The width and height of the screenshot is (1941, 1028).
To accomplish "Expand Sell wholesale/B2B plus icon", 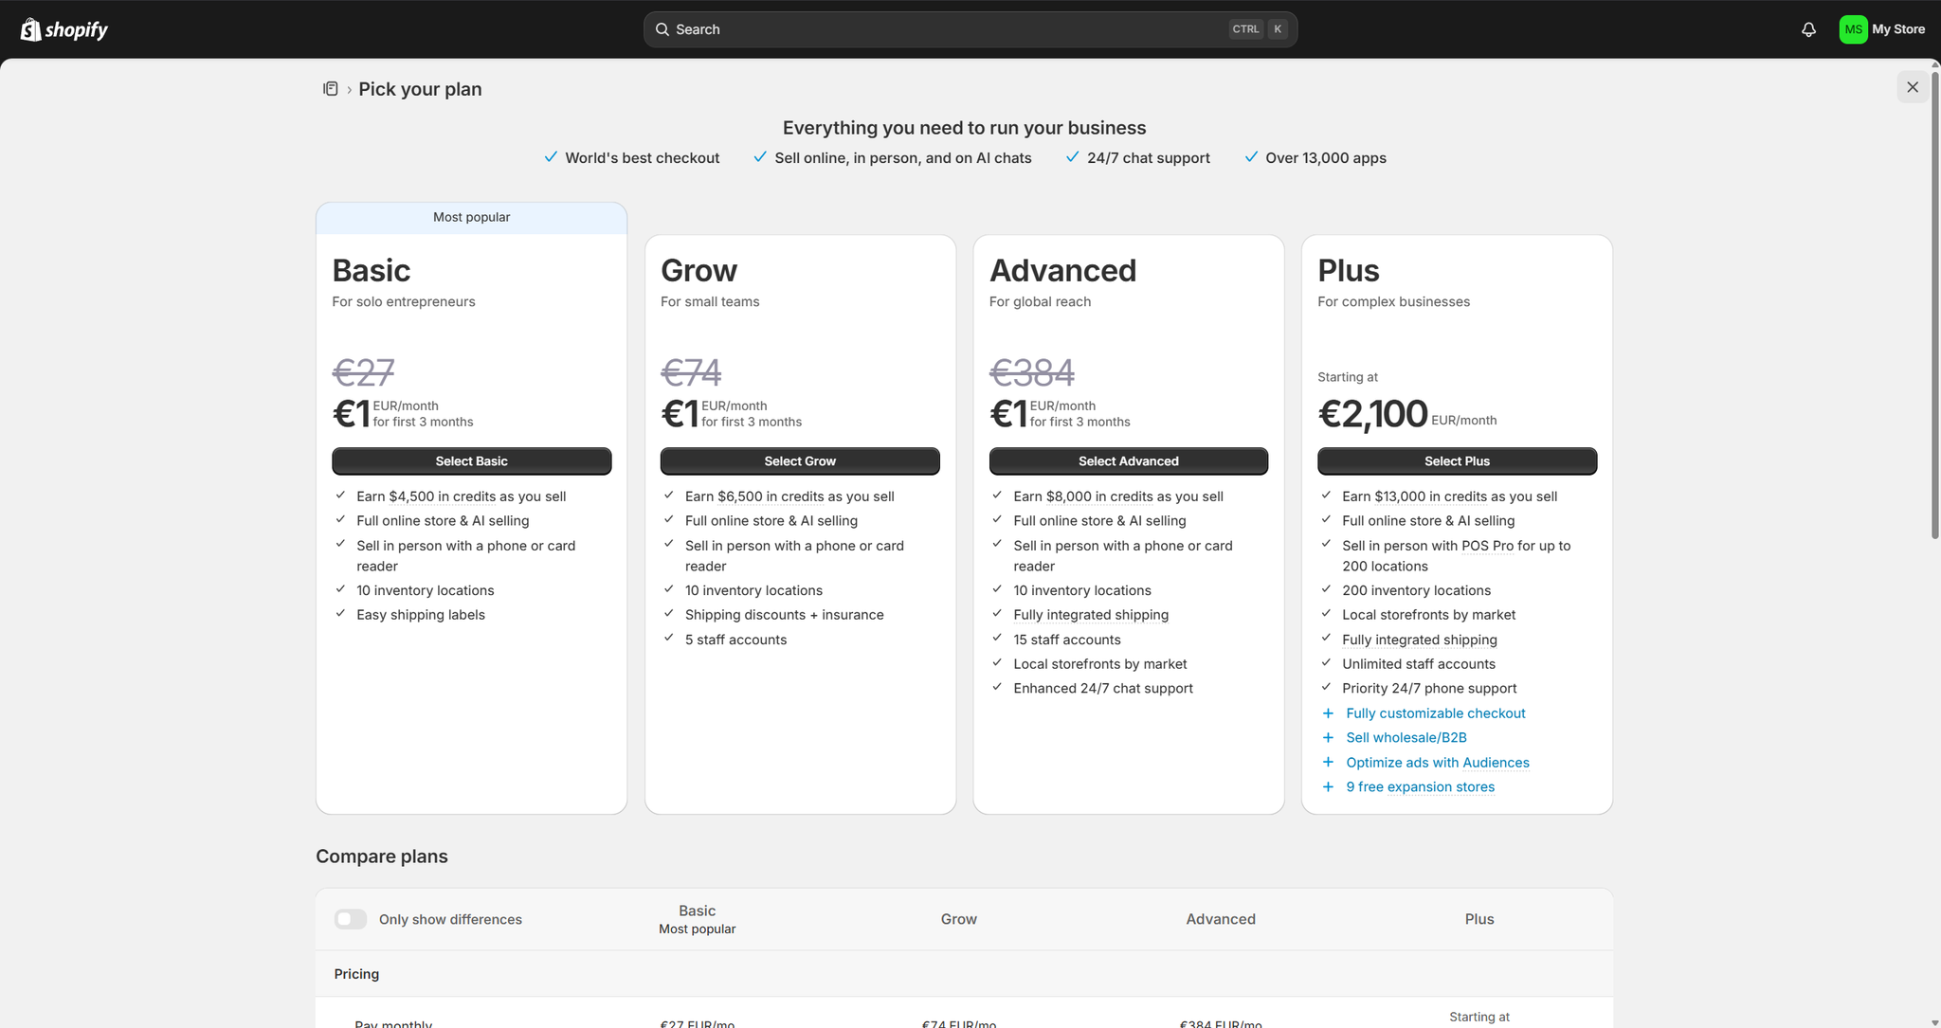I will 1328,738.
